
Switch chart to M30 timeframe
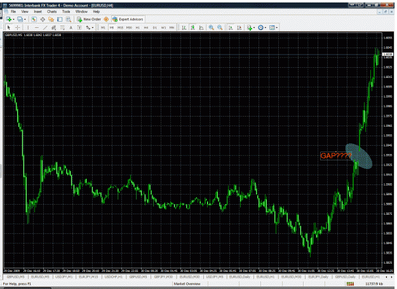pos(129,27)
